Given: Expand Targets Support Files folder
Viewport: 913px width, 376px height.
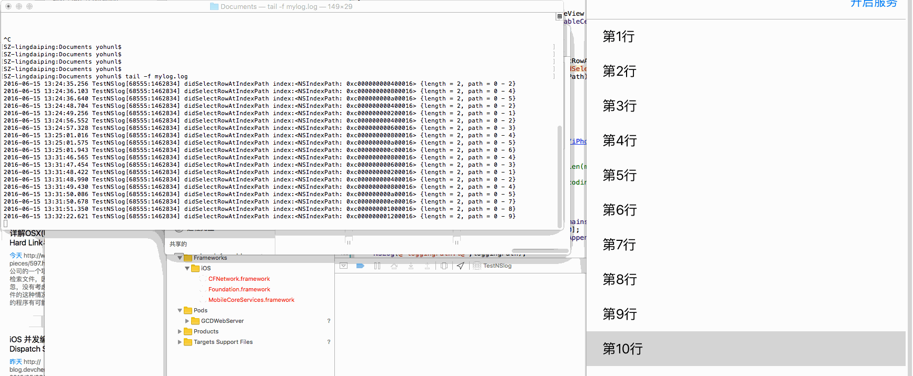Looking at the screenshot, I should click(180, 342).
